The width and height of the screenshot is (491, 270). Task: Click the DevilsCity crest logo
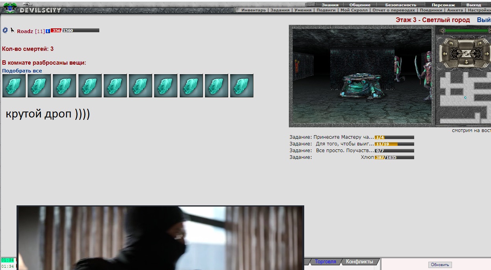[9, 7]
